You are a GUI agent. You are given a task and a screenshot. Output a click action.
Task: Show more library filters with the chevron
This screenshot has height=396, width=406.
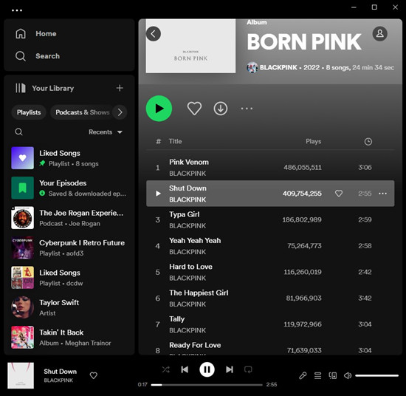(120, 112)
